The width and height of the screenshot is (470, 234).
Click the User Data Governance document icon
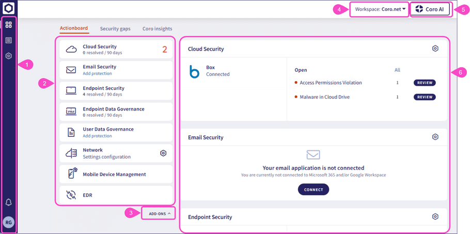pyautogui.click(x=71, y=132)
